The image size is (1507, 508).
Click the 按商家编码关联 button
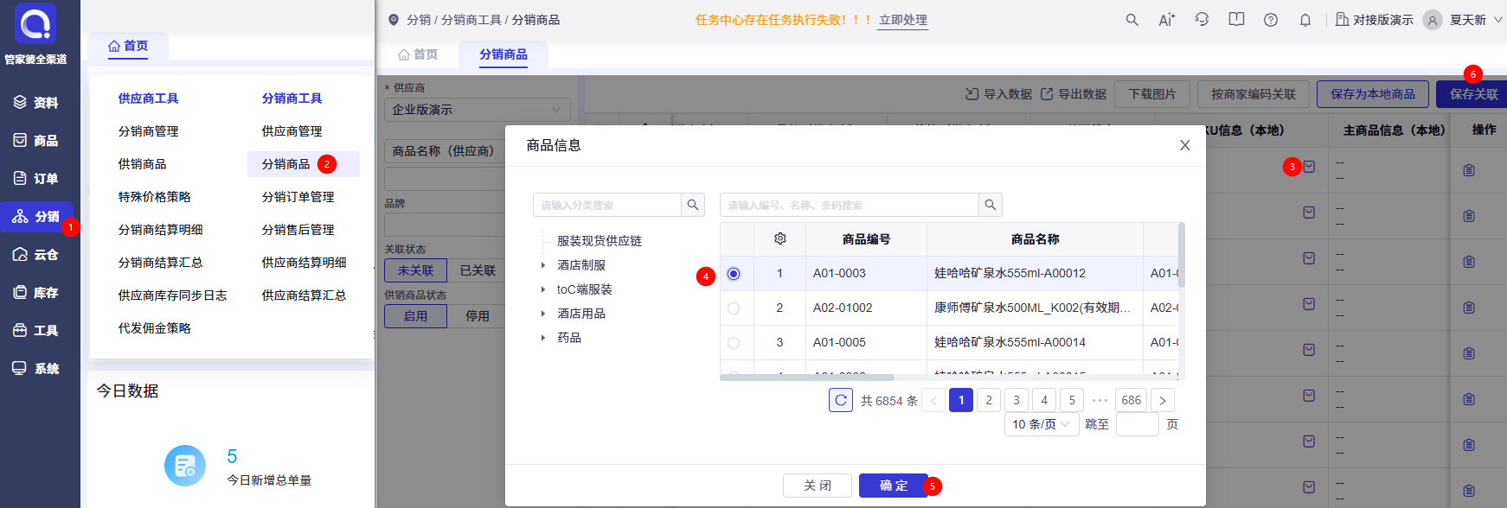tap(1254, 94)
